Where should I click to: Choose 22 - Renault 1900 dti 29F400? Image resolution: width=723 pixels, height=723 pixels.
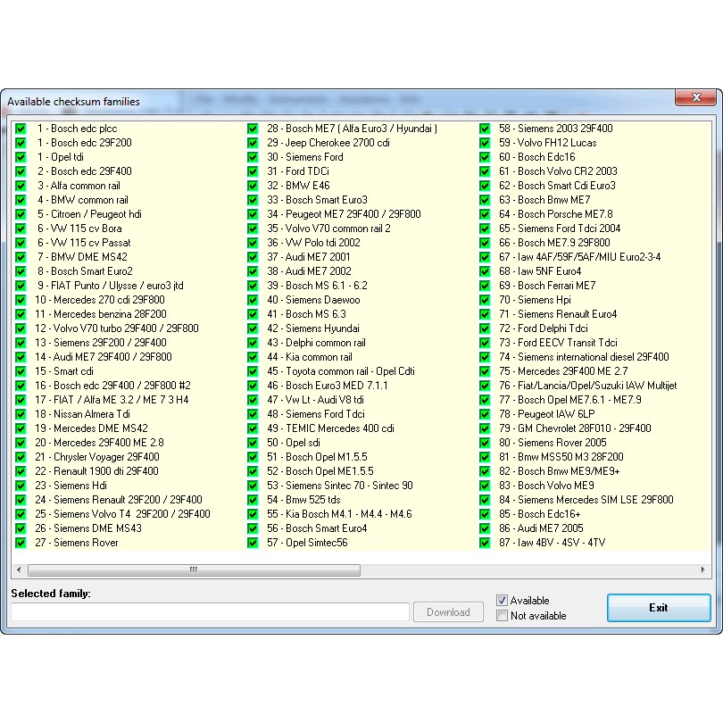(96, 471)
